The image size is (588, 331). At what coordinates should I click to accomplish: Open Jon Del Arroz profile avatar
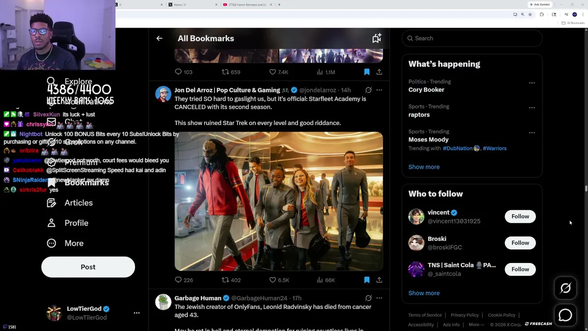coord(163,94)
